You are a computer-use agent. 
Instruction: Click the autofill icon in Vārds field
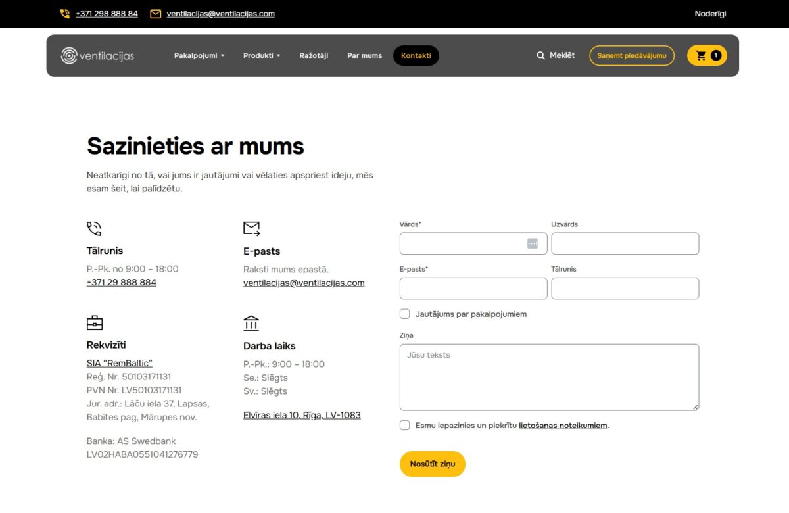[x=533, y=243]
